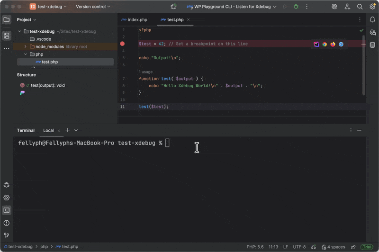Start listening for PHP debug connections
The height and width of the screenshot is (252, 379).
click(174, 7)
